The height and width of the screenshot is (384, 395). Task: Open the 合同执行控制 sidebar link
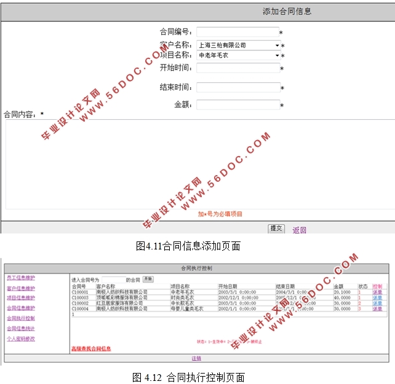pyautogui.click(x=21, y=318)
